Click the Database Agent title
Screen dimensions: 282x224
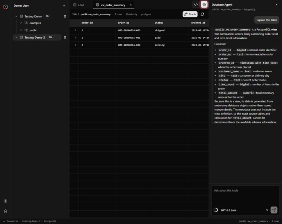tap(222, 5)
